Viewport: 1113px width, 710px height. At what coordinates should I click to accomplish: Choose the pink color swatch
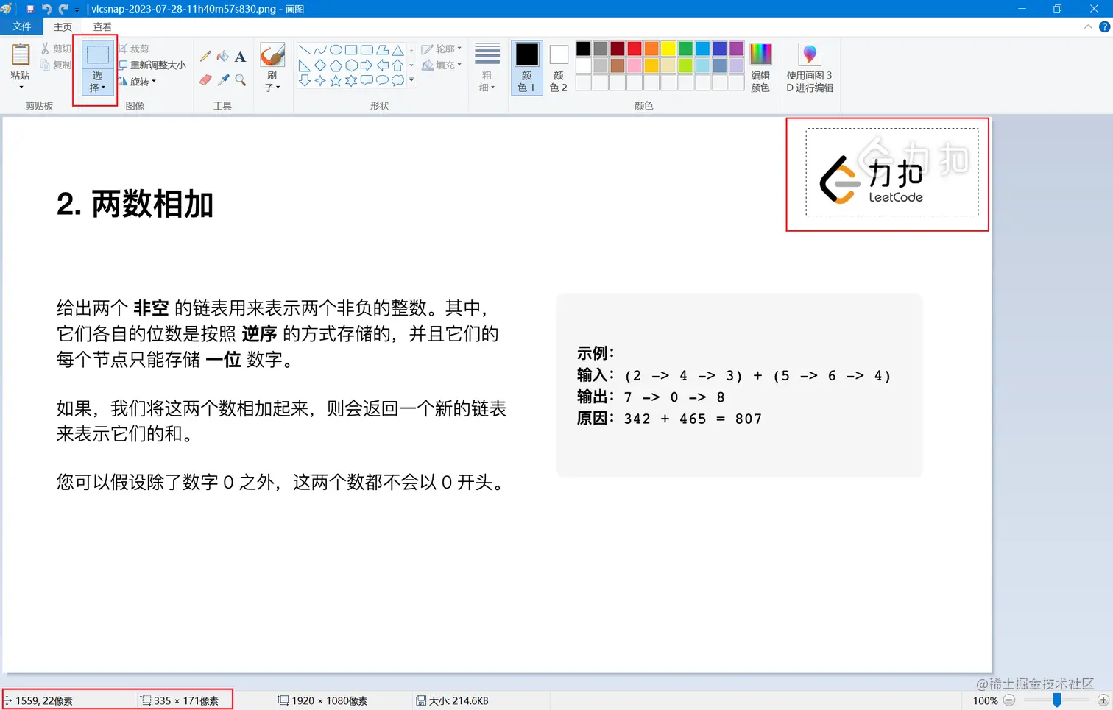(x=635, y=65)
